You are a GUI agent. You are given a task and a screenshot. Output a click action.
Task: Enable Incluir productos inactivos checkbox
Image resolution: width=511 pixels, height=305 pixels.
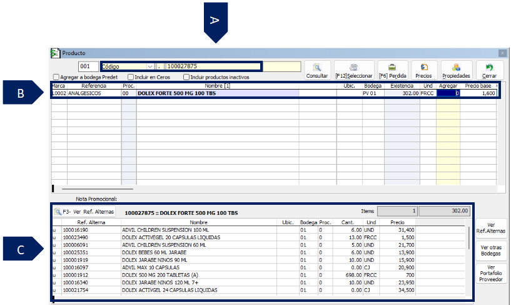point(186,77)
